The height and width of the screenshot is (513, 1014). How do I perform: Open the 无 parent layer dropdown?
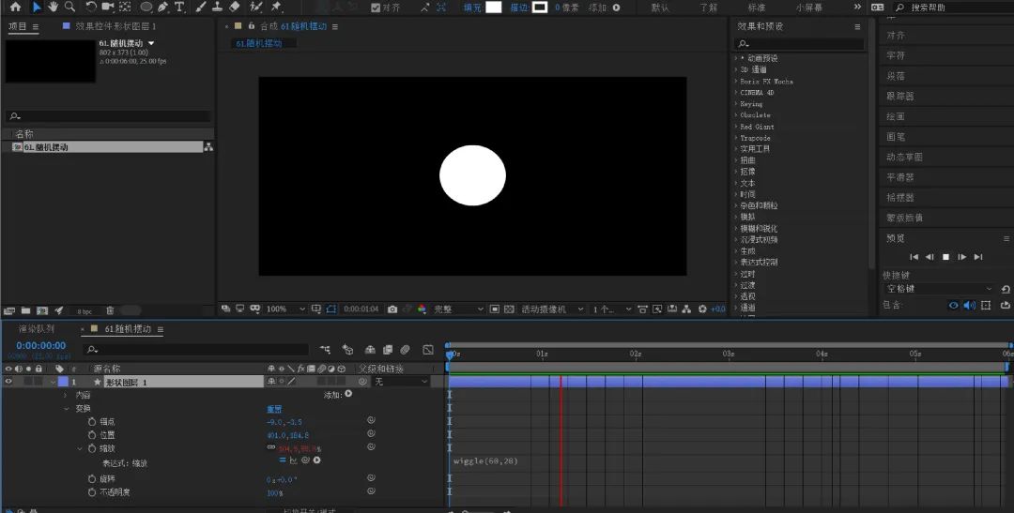pos(401,382)
